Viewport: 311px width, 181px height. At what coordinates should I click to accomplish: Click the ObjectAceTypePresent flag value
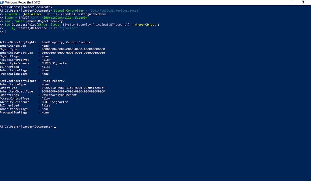pyautogui.click(x=59, y=95)
